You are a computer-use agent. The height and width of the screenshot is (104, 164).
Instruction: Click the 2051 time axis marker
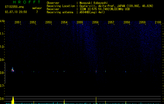tap(18, 22)
